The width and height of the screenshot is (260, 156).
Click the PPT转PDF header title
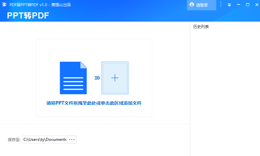click(x=28, y=16)
